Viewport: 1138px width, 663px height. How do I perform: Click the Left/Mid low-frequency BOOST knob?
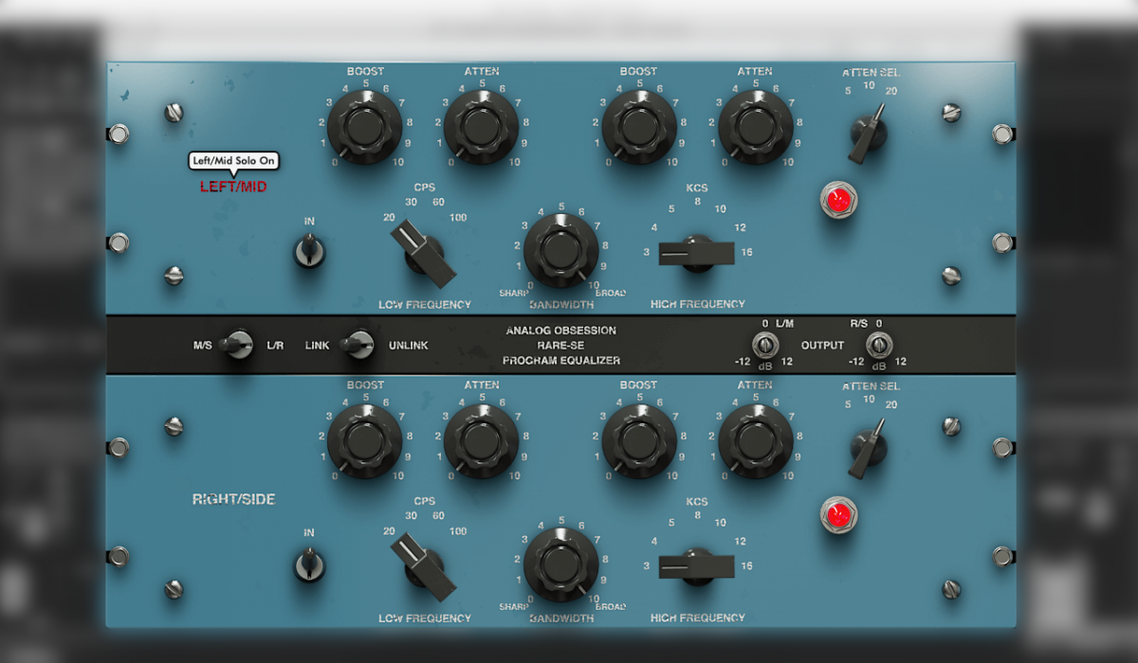click(x=364, y=126)
